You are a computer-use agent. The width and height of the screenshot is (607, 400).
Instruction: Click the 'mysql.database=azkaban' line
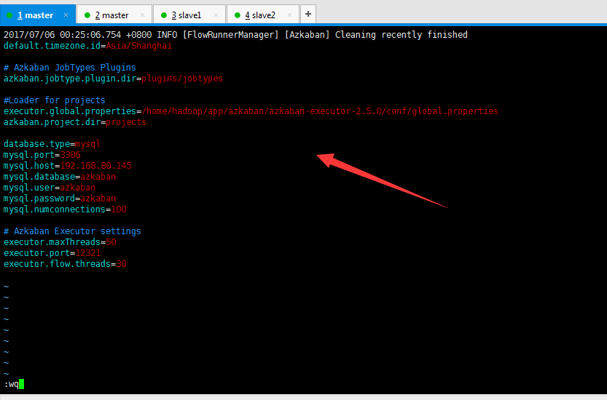(x=60, y=177)
